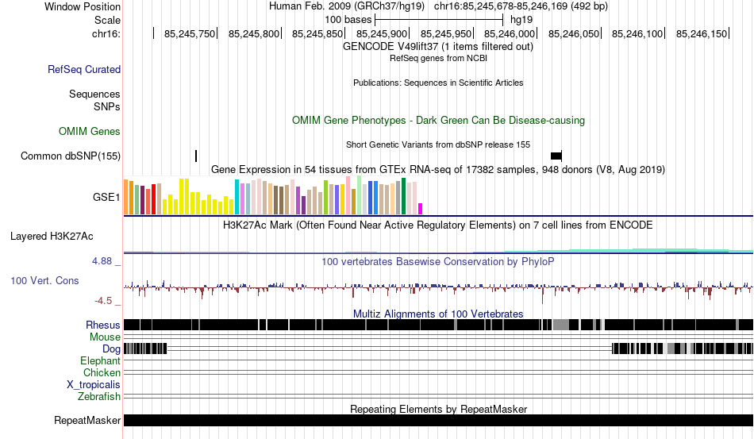Click the SNPs track label
Image resolution: width=754 pixels, height=439 pixels.
pos(107,106)
